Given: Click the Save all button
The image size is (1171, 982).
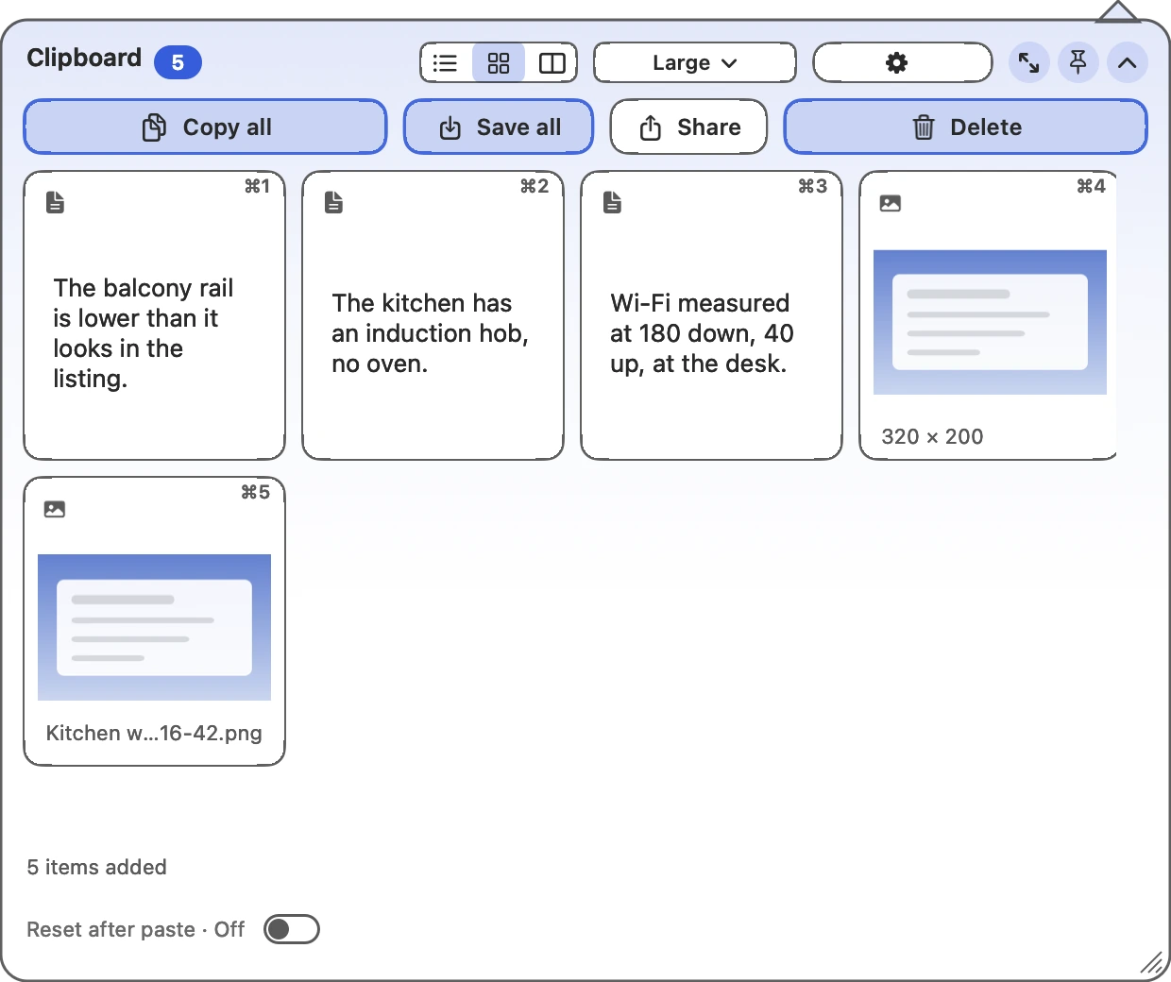Looking at the screenshot, I should (499, 127).
